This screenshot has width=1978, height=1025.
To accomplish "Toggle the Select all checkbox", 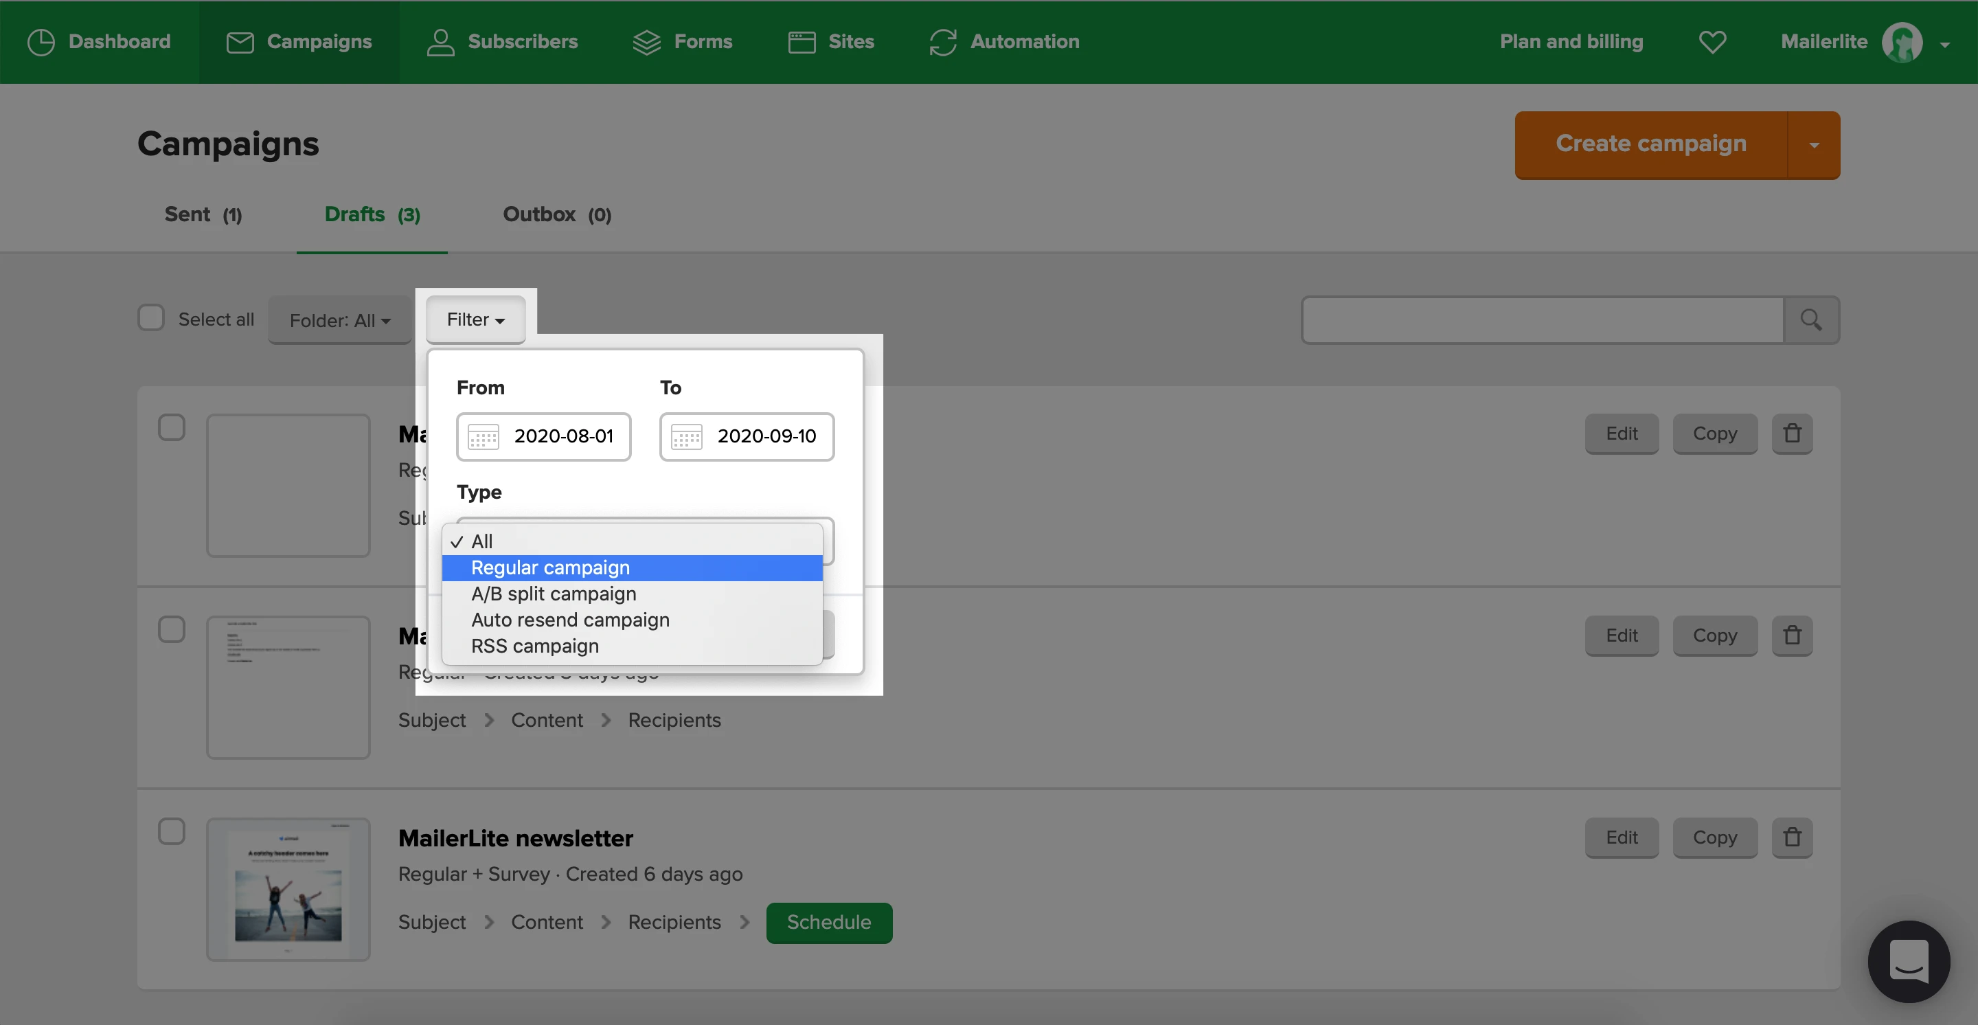I will 151,318.
